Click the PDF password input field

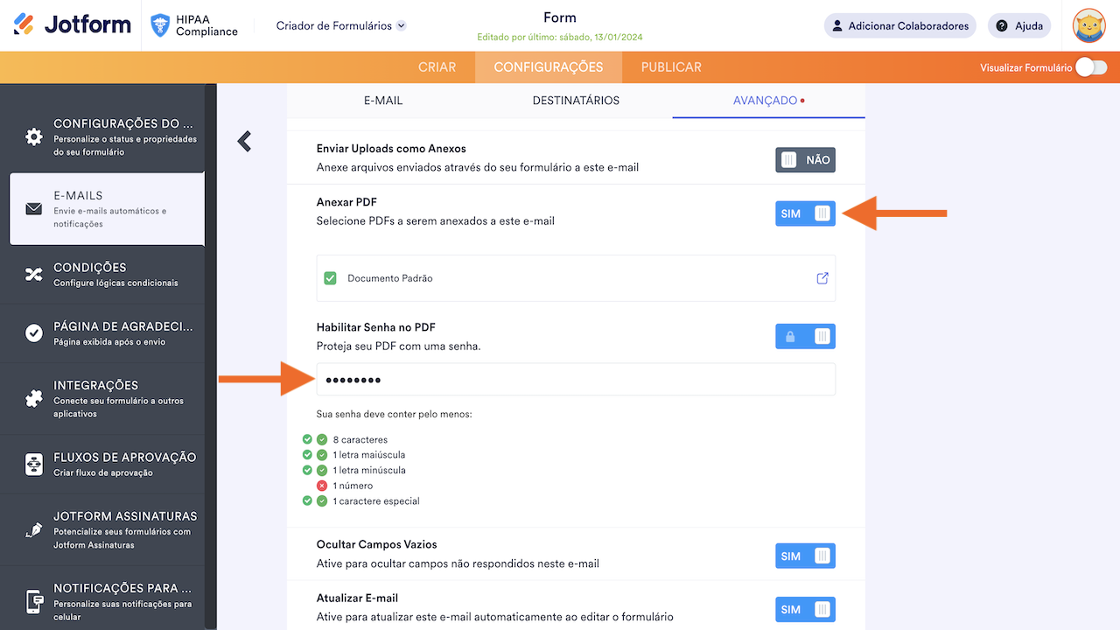576,380
